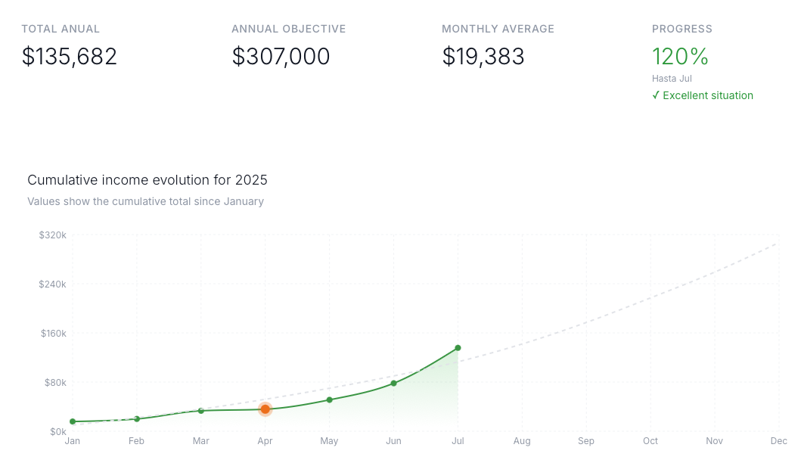Click the Aug label on x-axis
Screen dimensions: 801x460
[x=522, y=440]
